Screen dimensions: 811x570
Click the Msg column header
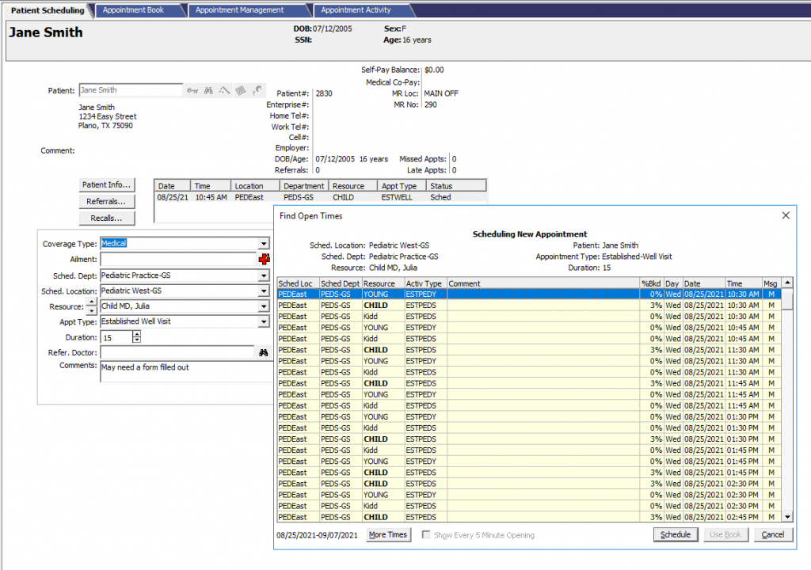point(771,283)
